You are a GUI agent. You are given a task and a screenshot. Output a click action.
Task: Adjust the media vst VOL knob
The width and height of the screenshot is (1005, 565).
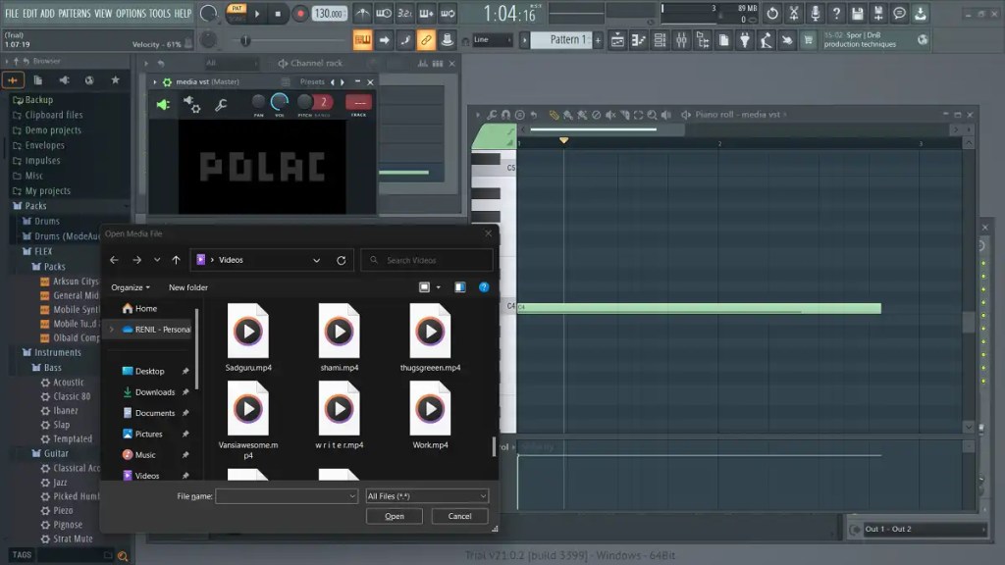280,102
